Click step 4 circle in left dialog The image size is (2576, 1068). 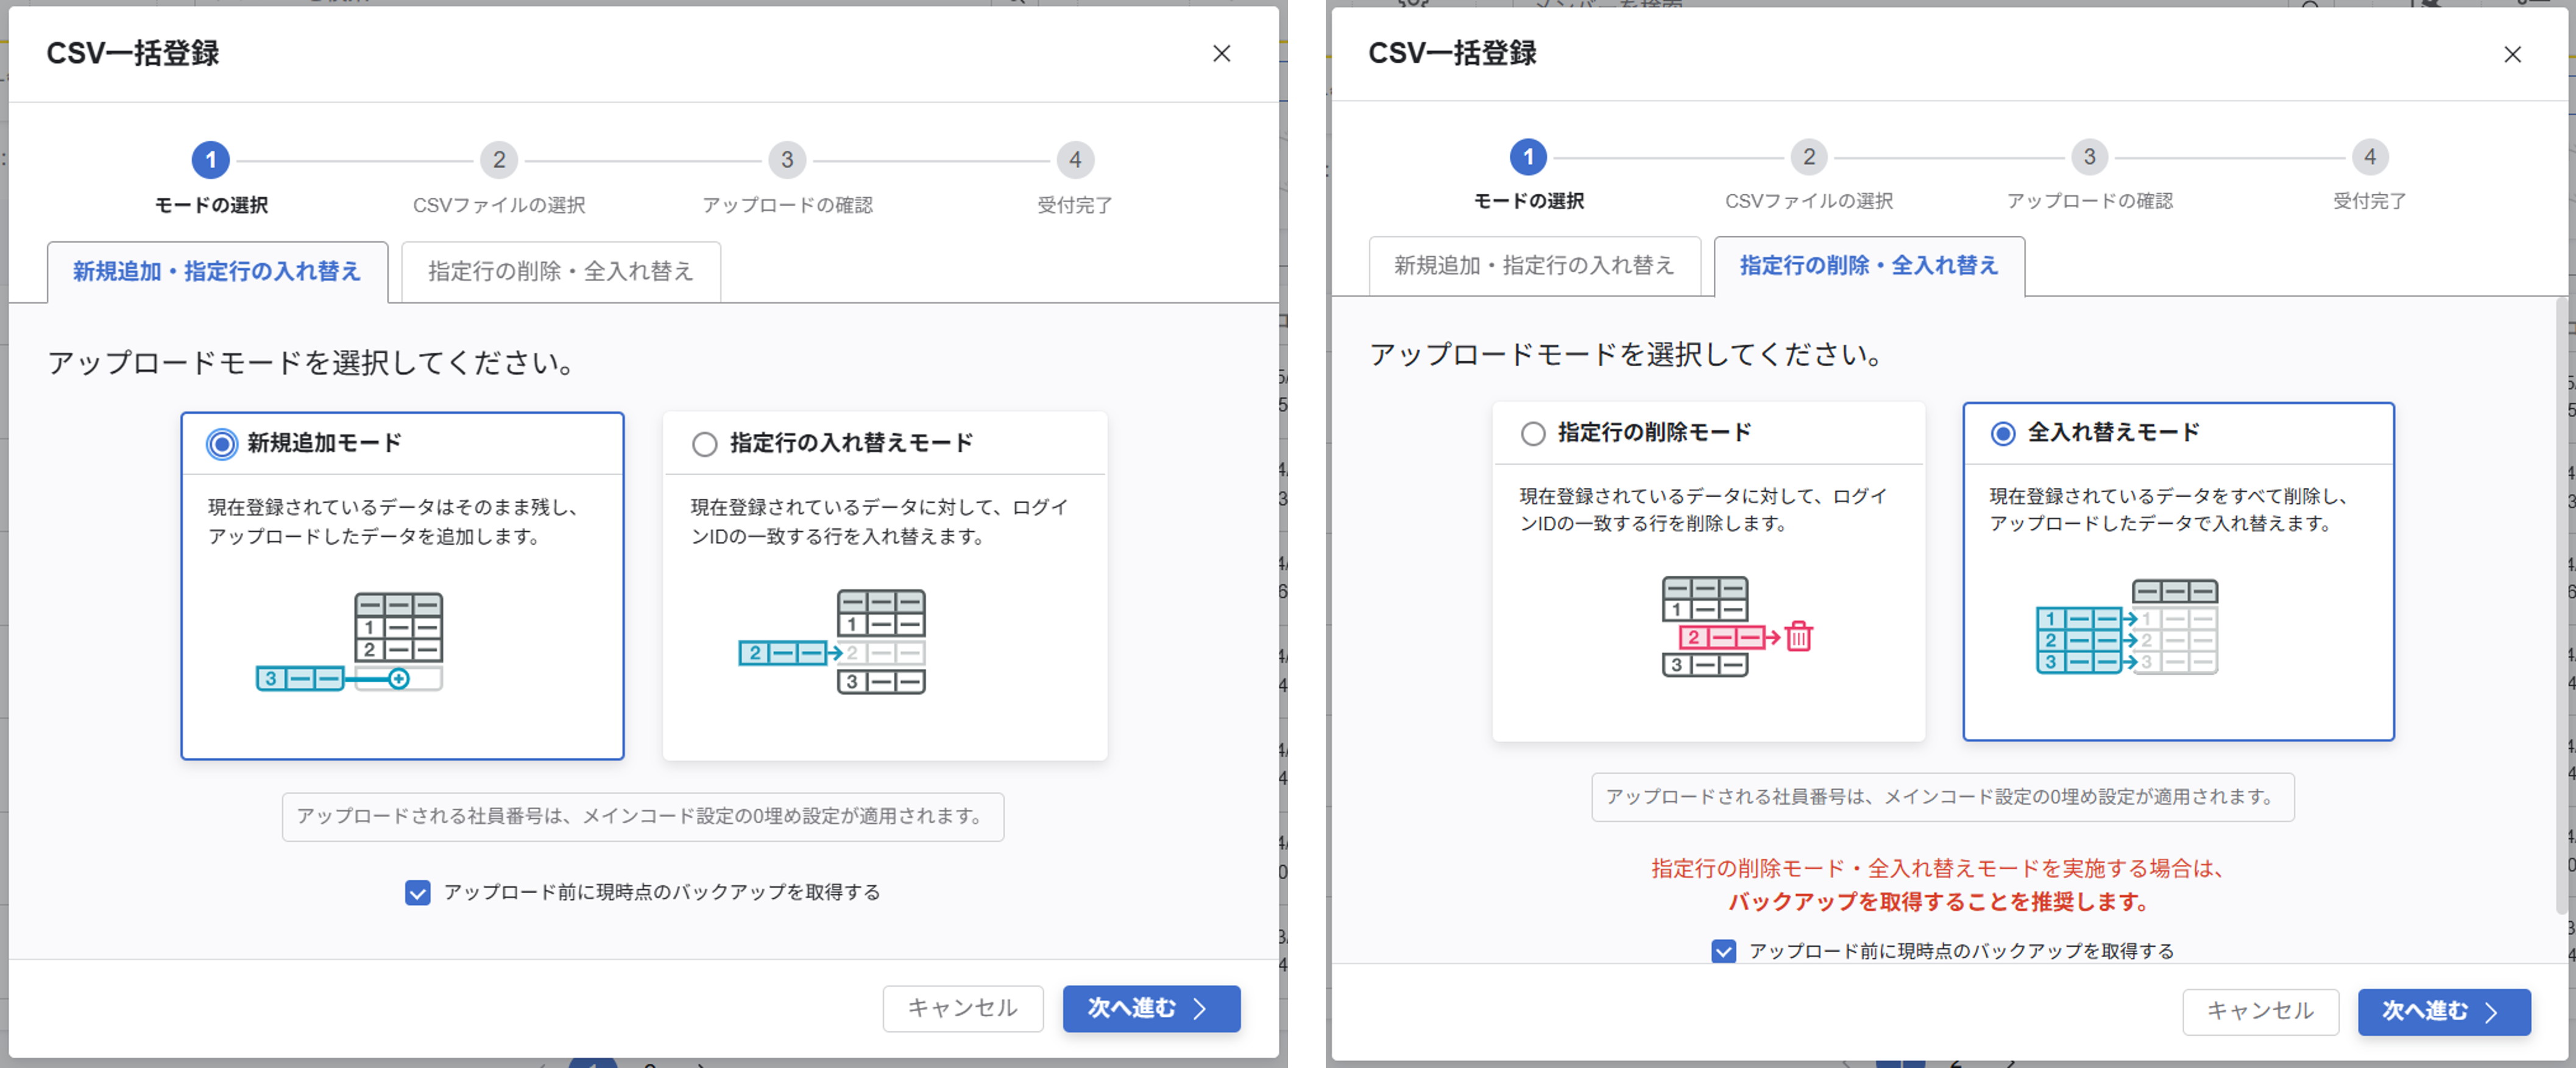[1075, 160]
